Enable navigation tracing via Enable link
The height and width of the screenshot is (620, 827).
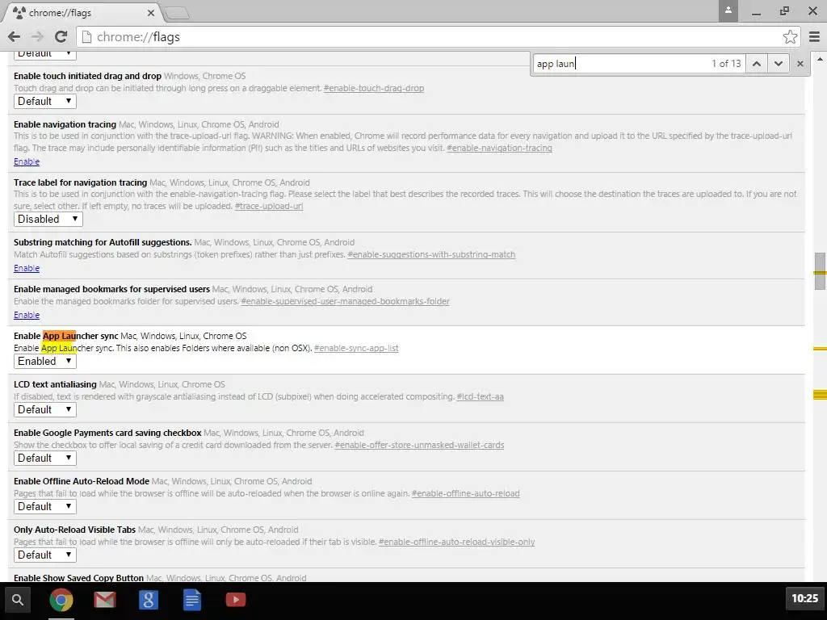[27, 161]
